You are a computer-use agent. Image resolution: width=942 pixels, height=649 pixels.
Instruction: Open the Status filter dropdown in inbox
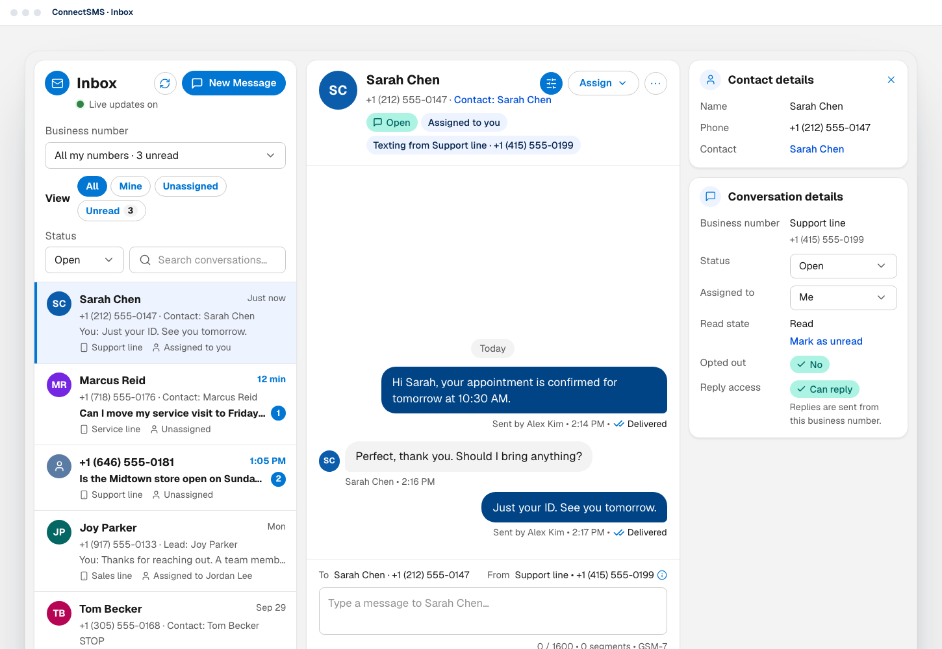[x=84, y=260]
